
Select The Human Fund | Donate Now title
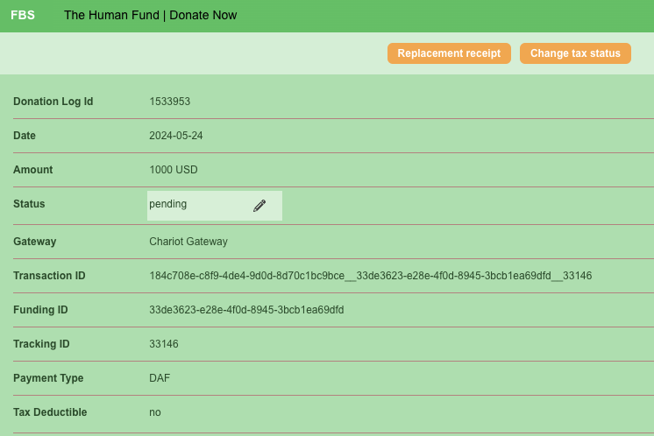[x=150, y=16]
